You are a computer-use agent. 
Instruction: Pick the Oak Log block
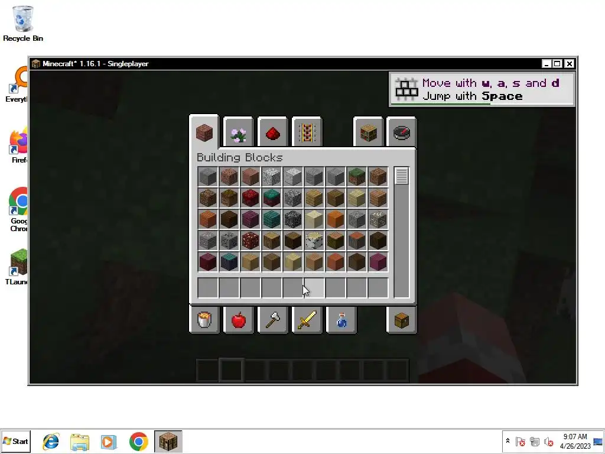click(272, 241)
